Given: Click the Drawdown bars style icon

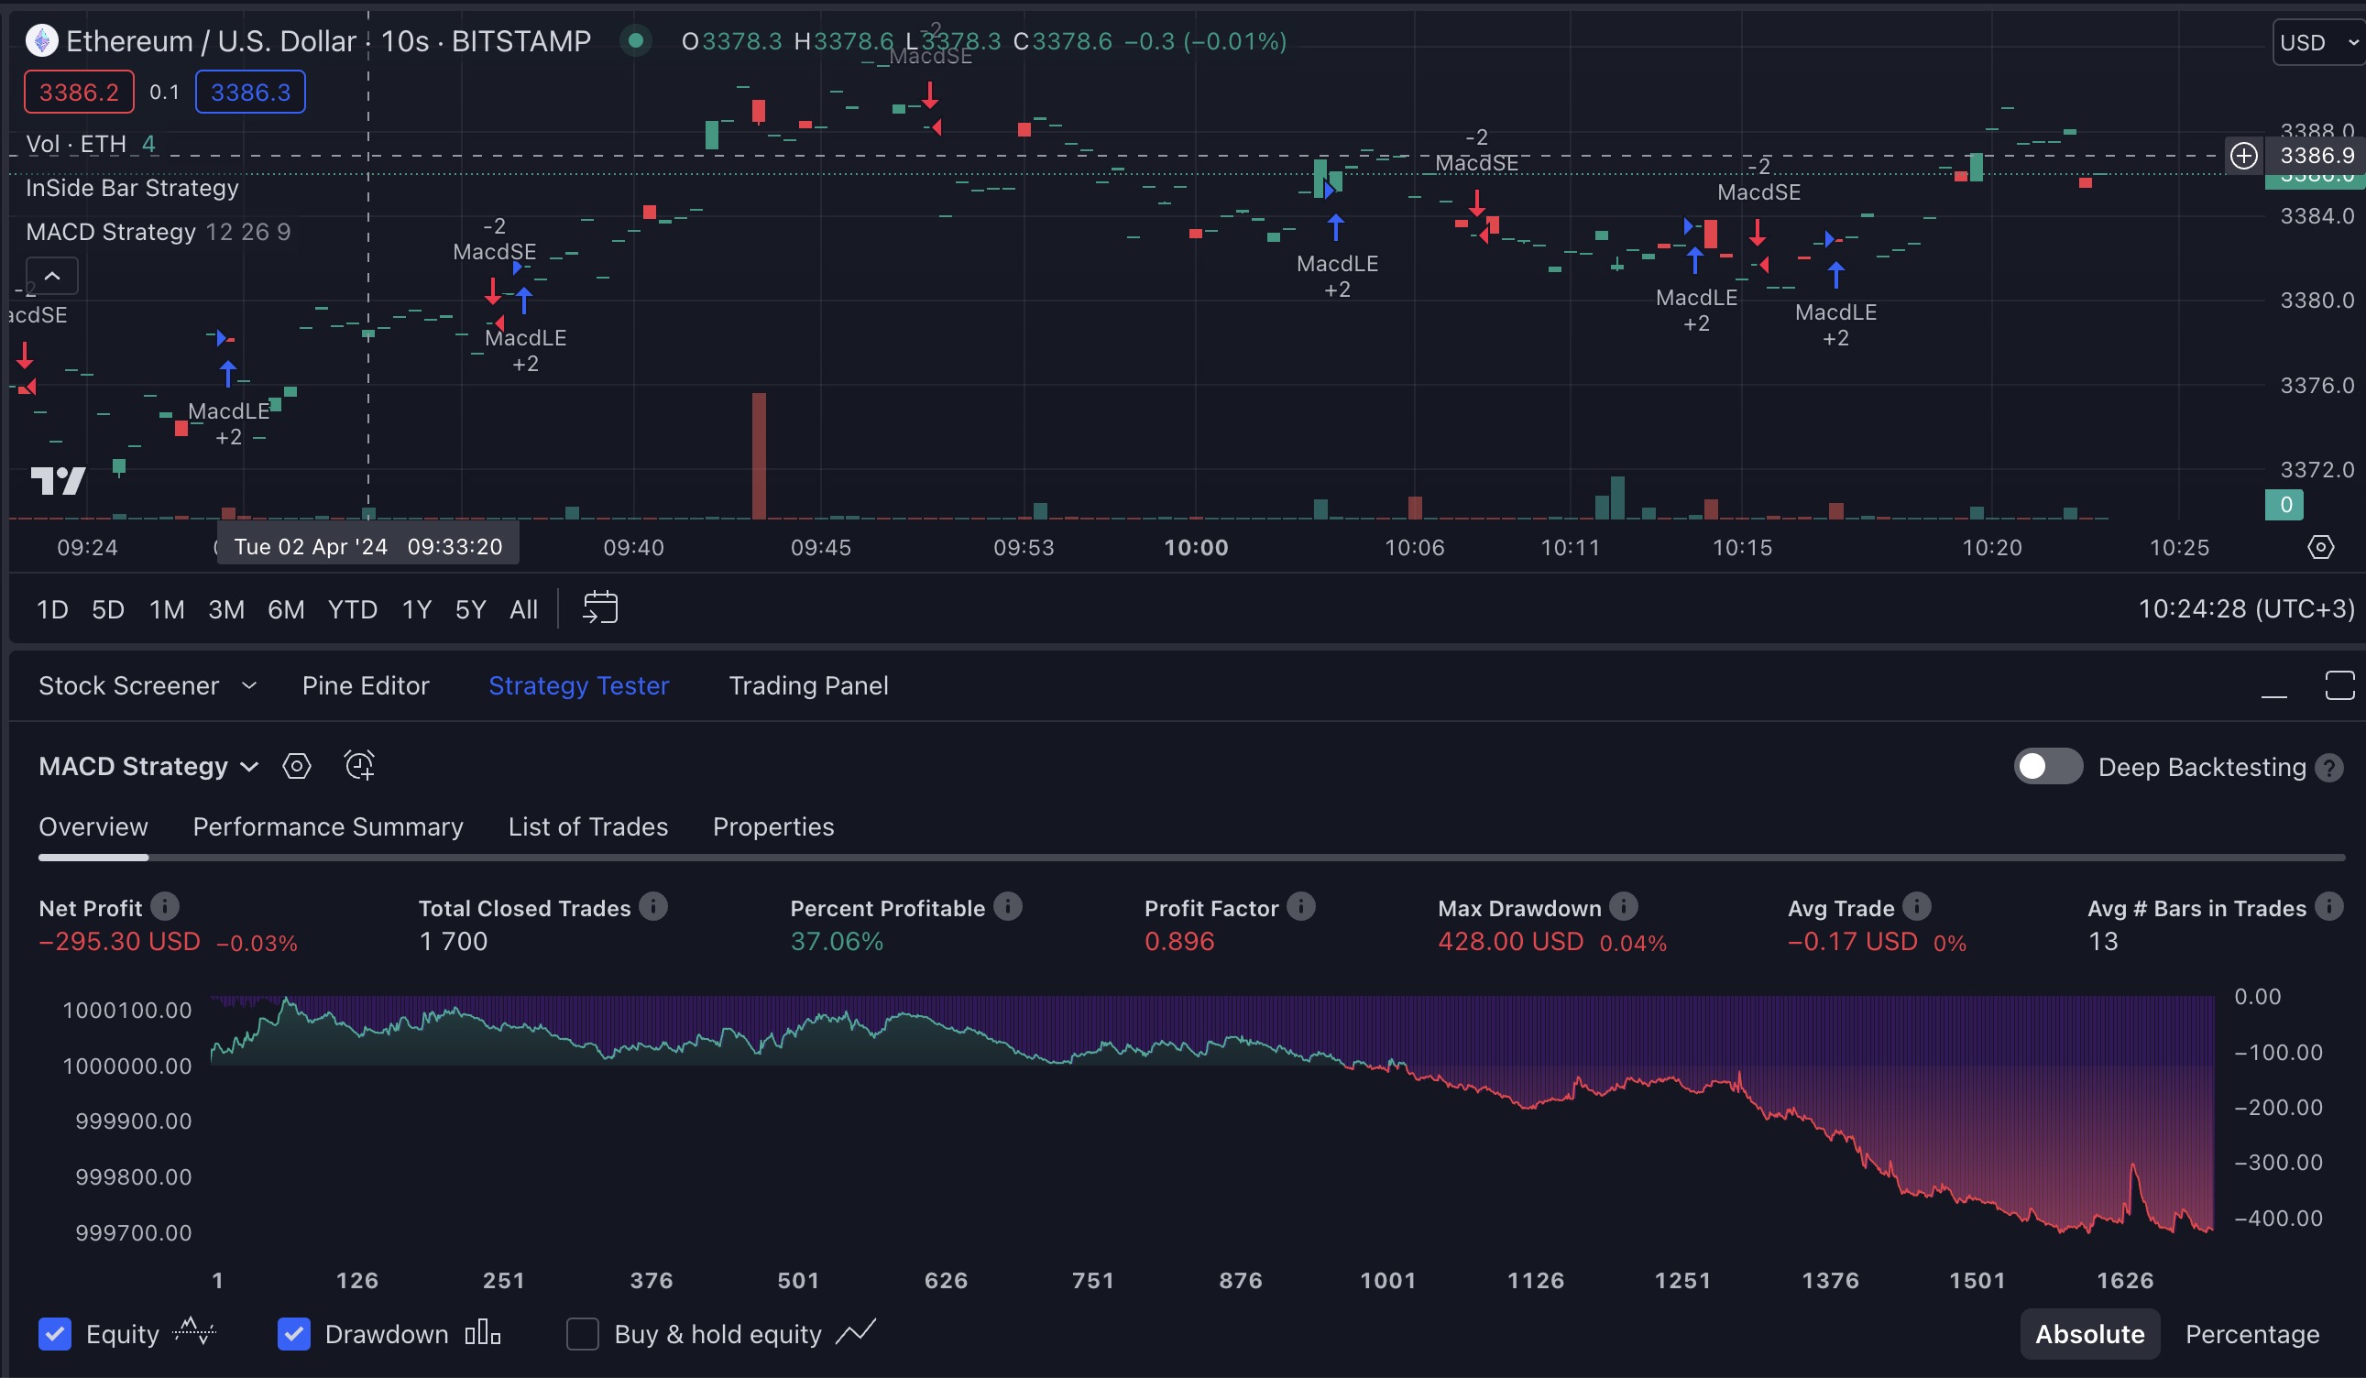Looking at the screenshot, I should pos(483,1332).
